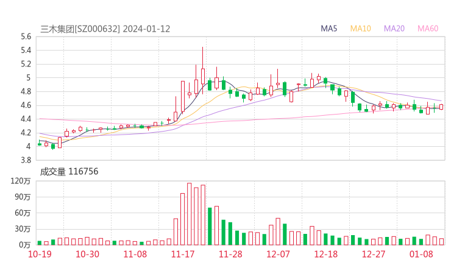This screenshot has width=451, height=268.
Task: Click the 12-07 date axis label
Action: click(x=278, y=254)
